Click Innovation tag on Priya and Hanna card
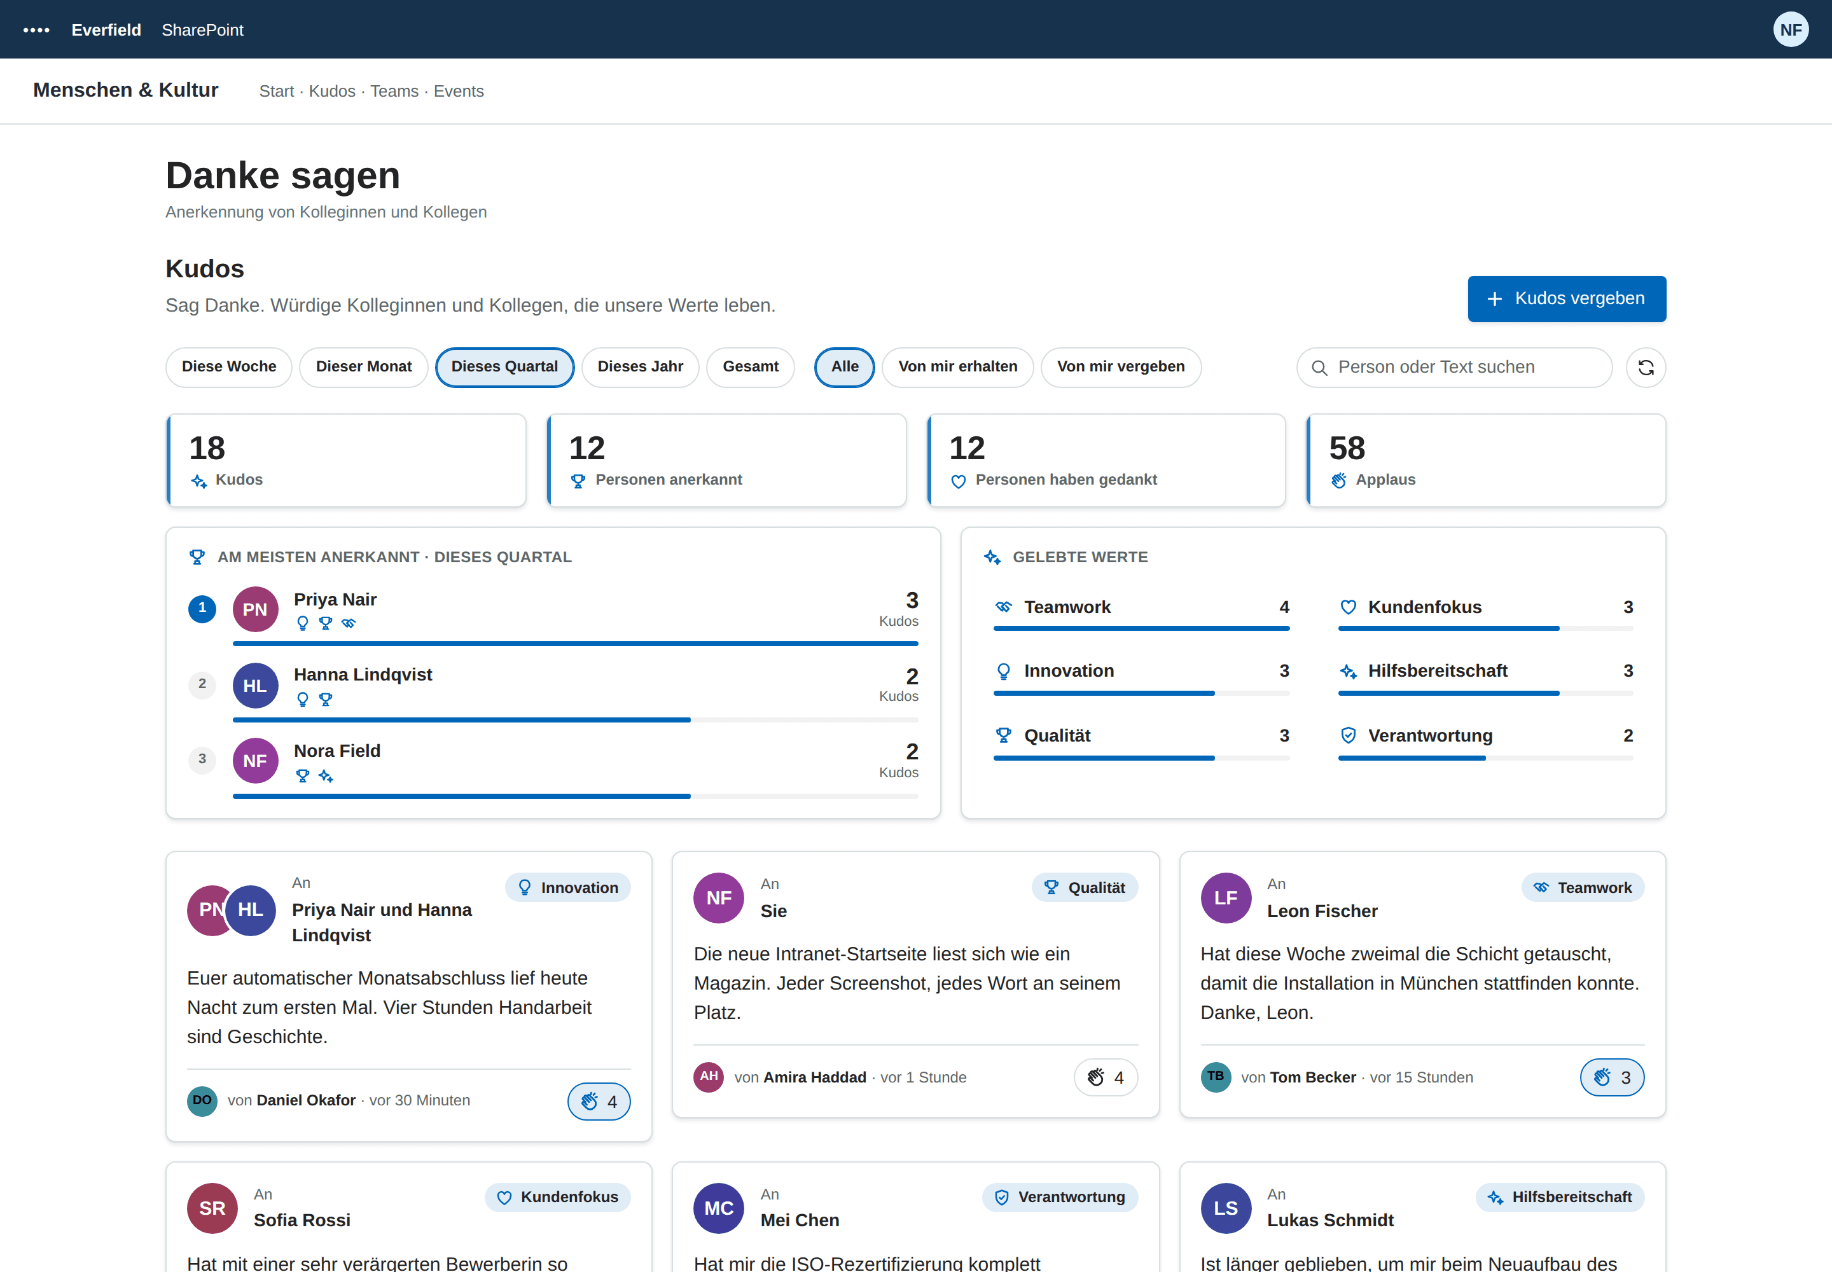 coord(567,888)
